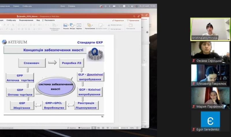231x137 pixels.
Task: Open the Слайд-шоу ribbon tab
Action: (x=11, y=20)
